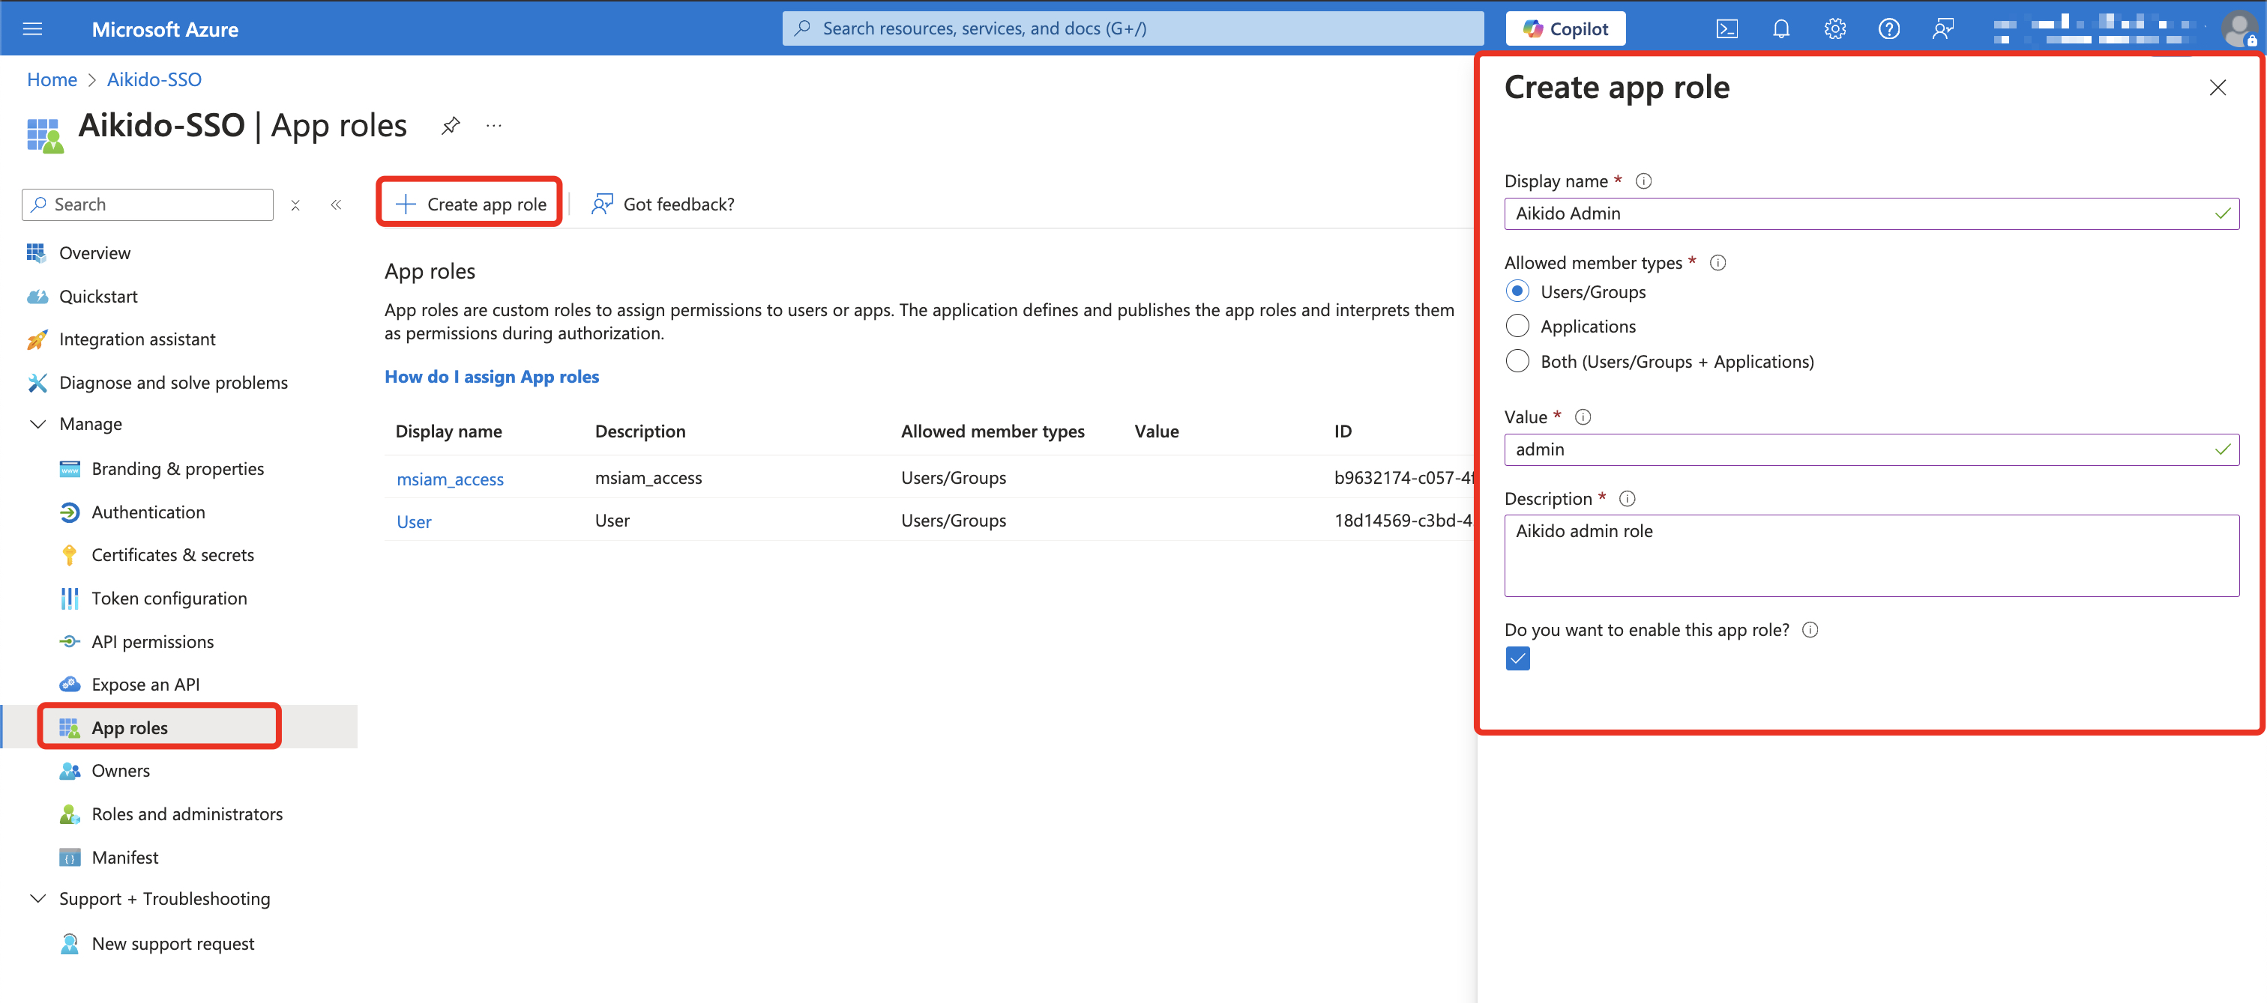Image resolution: width=2267 pixels, height=1003 pixels.
Task: Click the Home breadcrumb link
Action: click(x=52, y=79)
